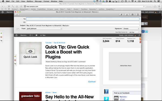This screenshot has width=162, height=101.
Task: Open the Articles category link
Action: pos(48,92)
